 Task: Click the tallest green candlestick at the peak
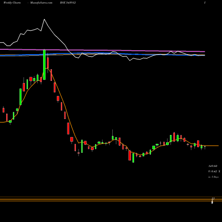(44, 65)
